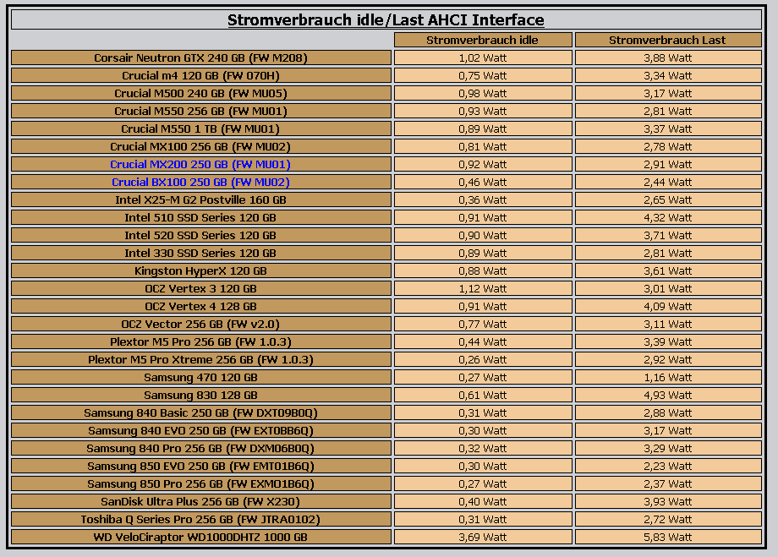The height and width of the screenshot is (557, 778).
Task: Click the Stromverbrauch idle column header
Action: [x=482, y=40]
